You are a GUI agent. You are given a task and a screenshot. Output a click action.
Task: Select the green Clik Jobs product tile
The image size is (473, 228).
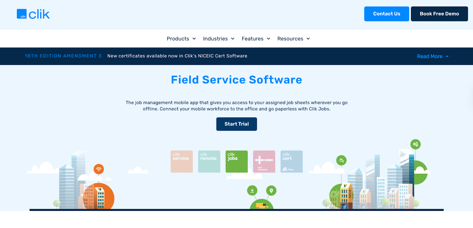tap(237, 162)
